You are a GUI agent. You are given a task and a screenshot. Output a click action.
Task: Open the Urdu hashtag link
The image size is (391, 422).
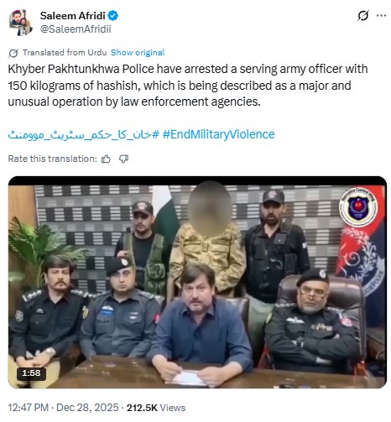tap(84, 134)
